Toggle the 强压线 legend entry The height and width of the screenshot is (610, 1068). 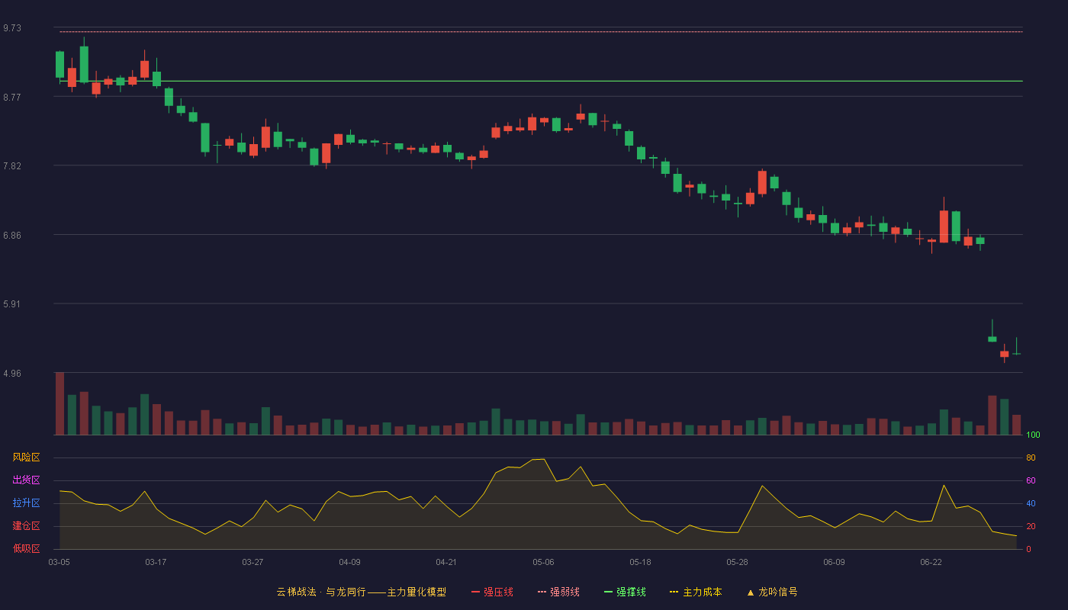492,592
